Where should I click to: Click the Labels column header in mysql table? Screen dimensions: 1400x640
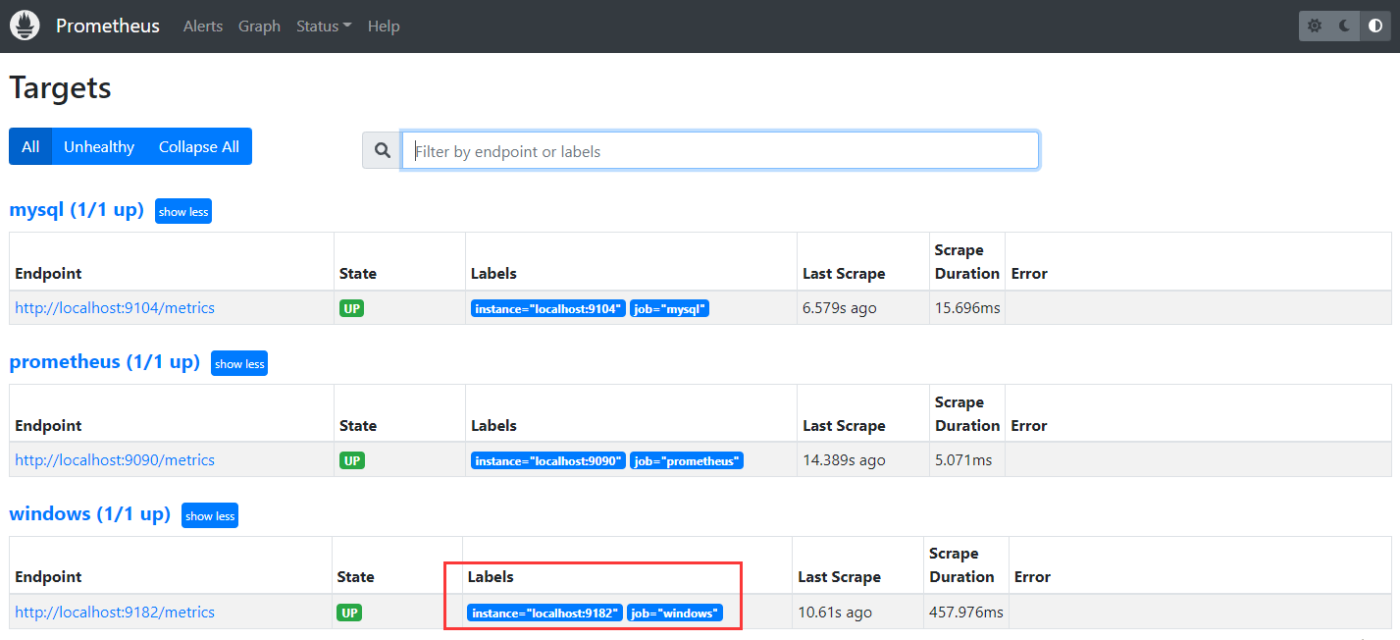coord(493,274)
